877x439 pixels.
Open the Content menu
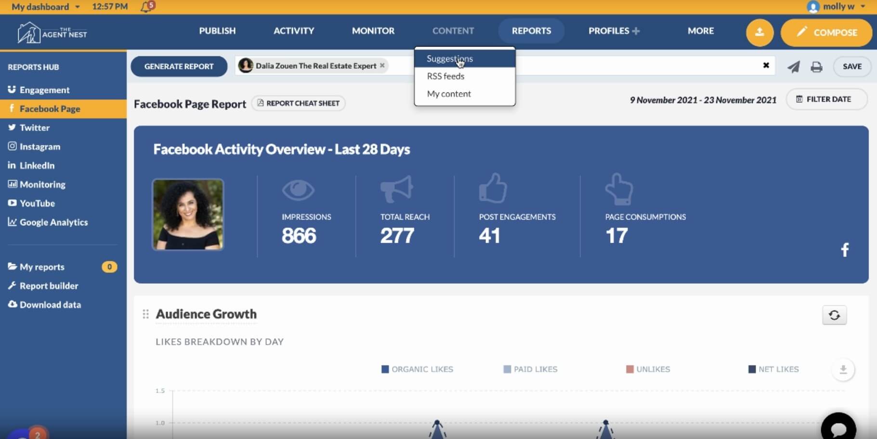pos(453,31)
